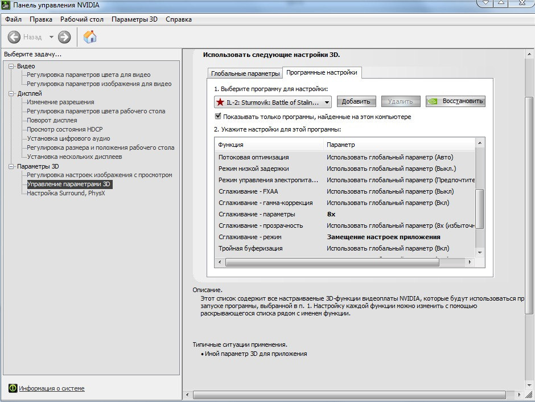Collapse the Видео tree node
The height and width of the screenshot is (402, 535).
click(11, 66)
